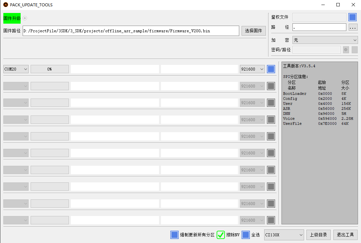361x243 pixels.
Task: Click the gray square right of the password field
Action: (354, 50)
